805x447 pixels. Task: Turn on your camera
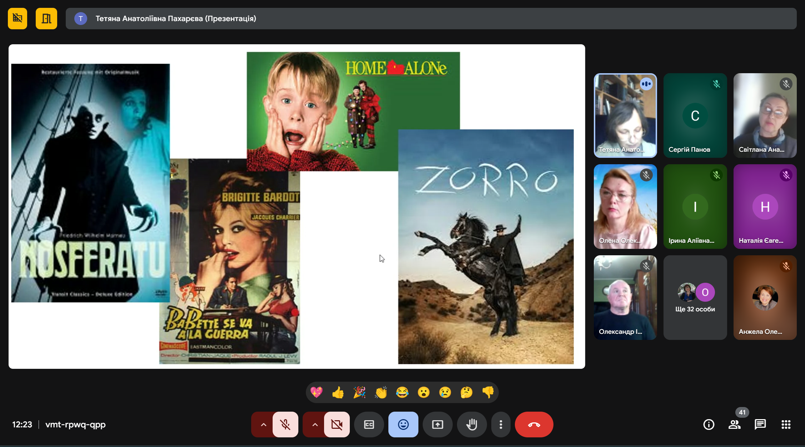point(337,425)
